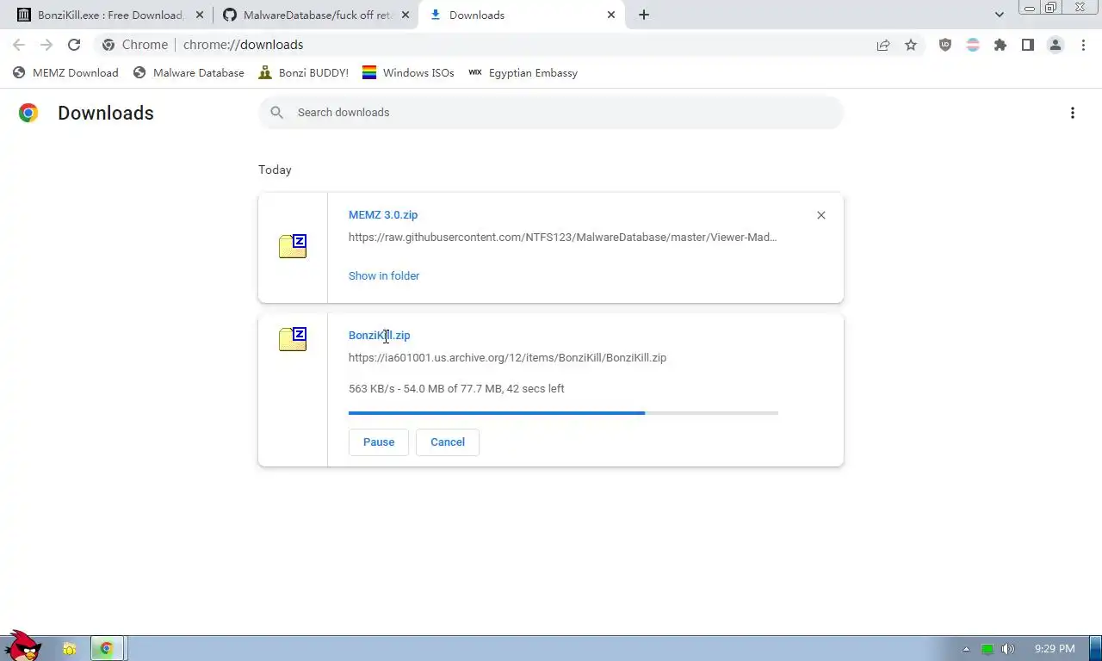
Task: Show hidden system tray icons
Action: (x=966, y=649)
